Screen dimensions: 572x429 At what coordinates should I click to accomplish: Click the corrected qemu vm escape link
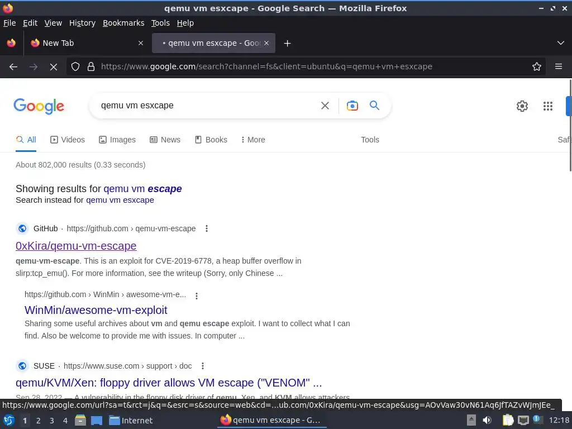coord(142,189)
